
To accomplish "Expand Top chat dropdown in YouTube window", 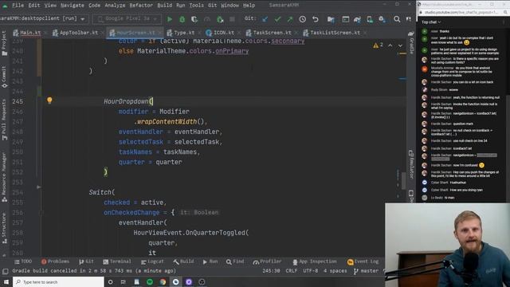I will [x=431, y=22].
